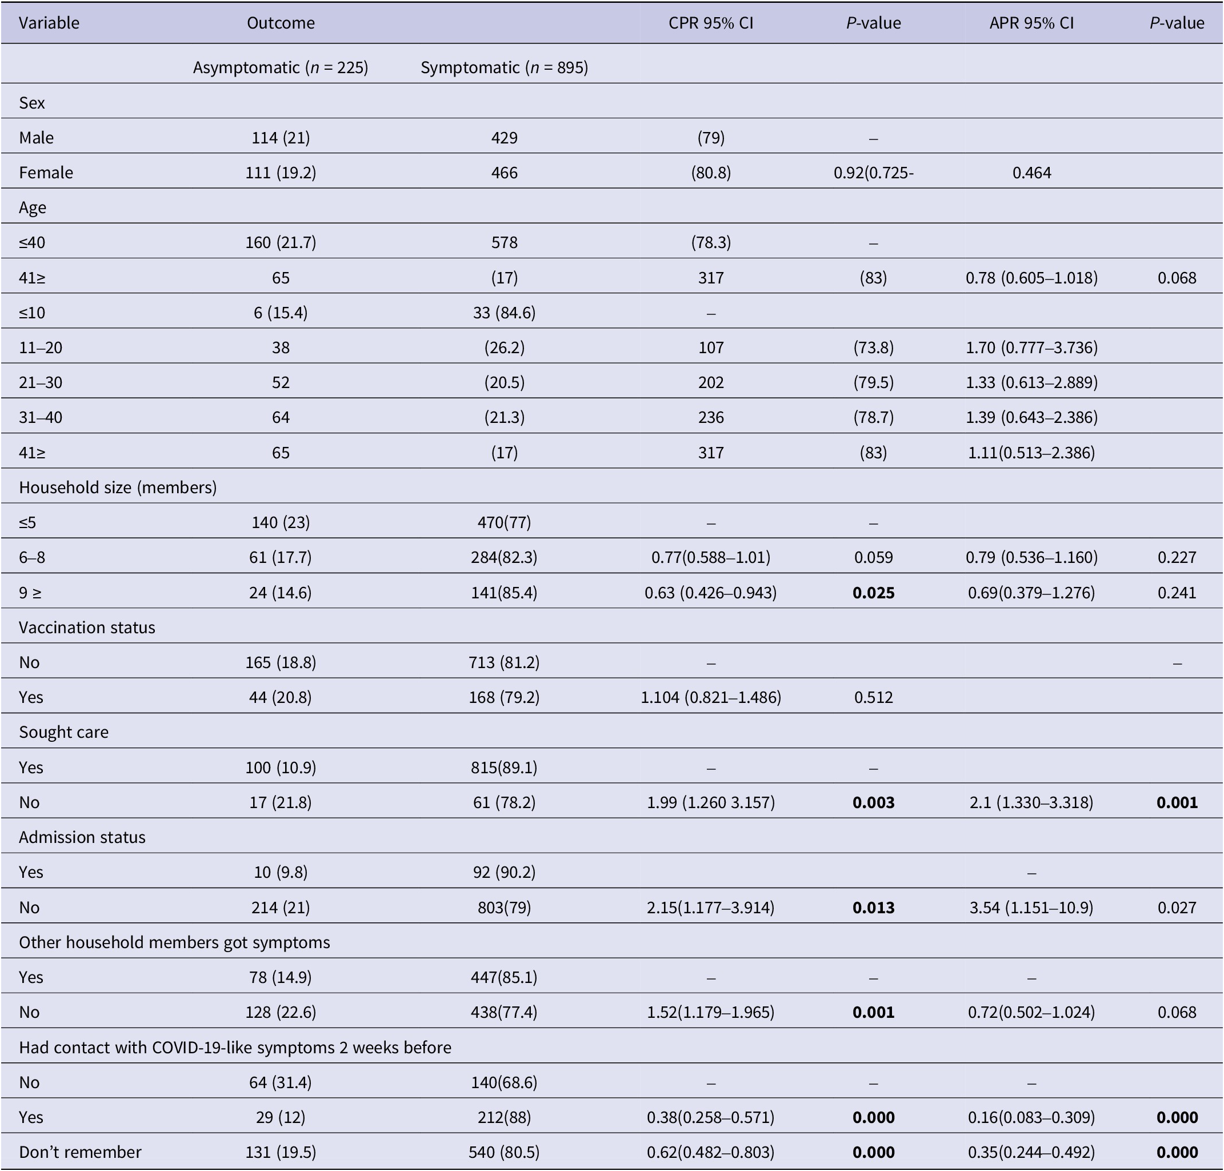
Task: Click the Age section label
Action: click(x=33, y=208)
